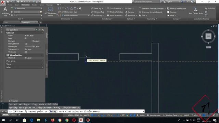Switch to the Insert ribbon tab
This screenshot has height=123, width=219.
(17, 5)
